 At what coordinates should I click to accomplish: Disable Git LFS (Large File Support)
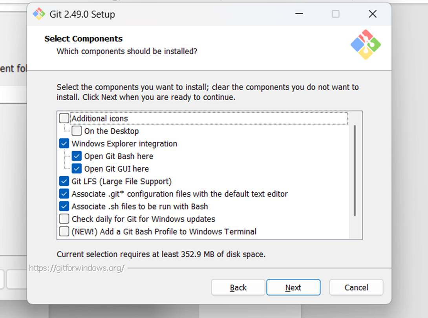(x=64, y=181)
